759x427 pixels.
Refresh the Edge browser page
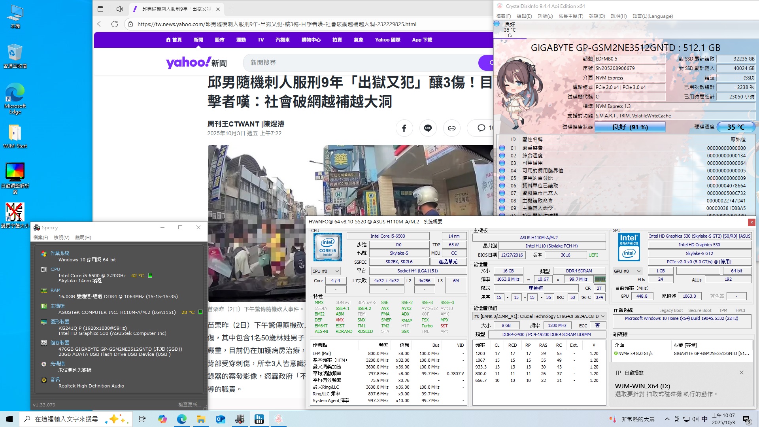[x=115, y=24]
